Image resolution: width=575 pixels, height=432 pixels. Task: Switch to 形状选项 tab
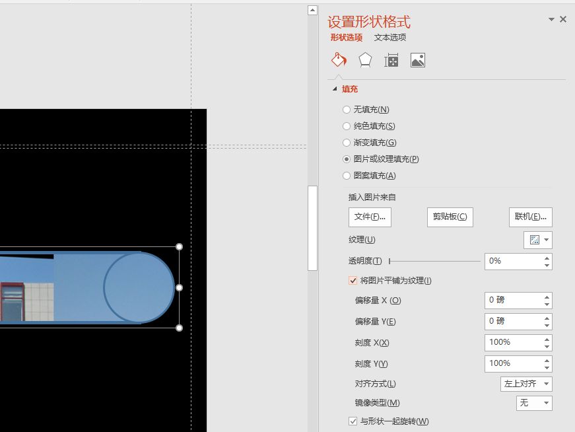(346, 38)
